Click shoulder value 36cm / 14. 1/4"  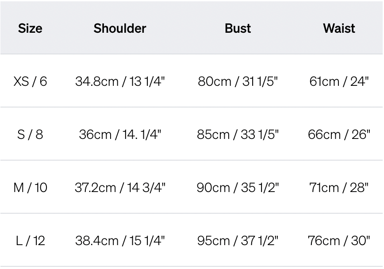click(x=119, y=134)
